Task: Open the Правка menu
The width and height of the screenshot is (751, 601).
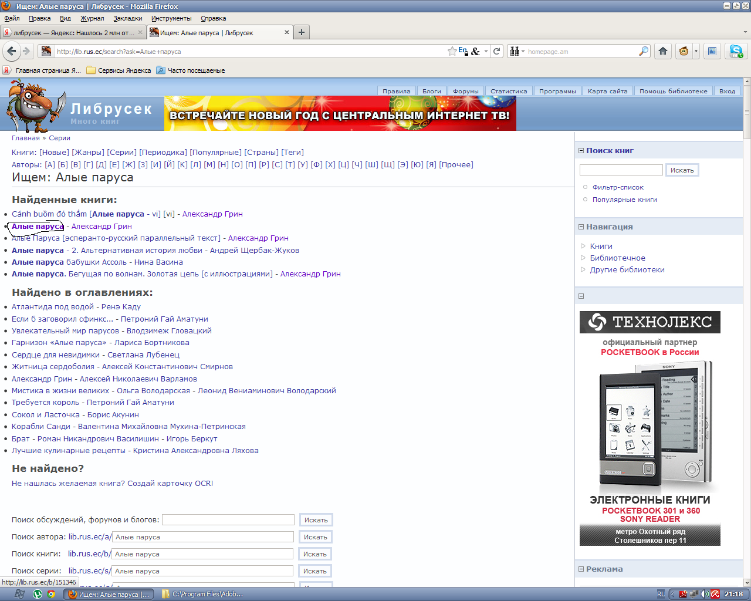Action: tap(39, 18)
